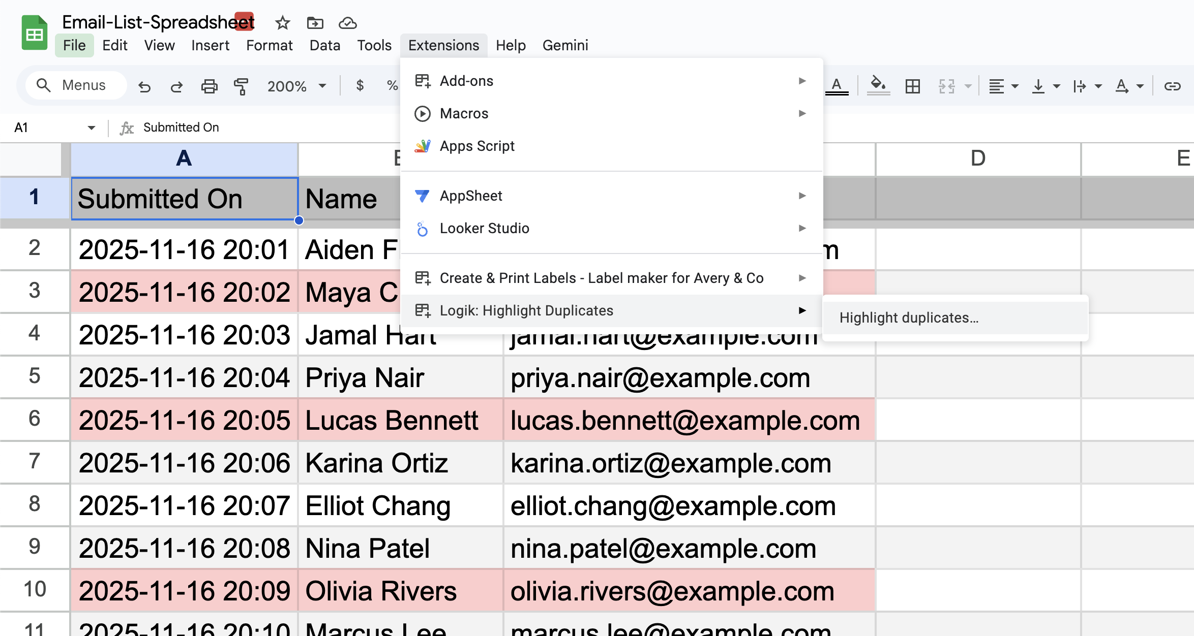Viewport: 1194px width, 636px height.
Task: Choose Highlight duplicates… submenu entry
Action: pos(909,318)
